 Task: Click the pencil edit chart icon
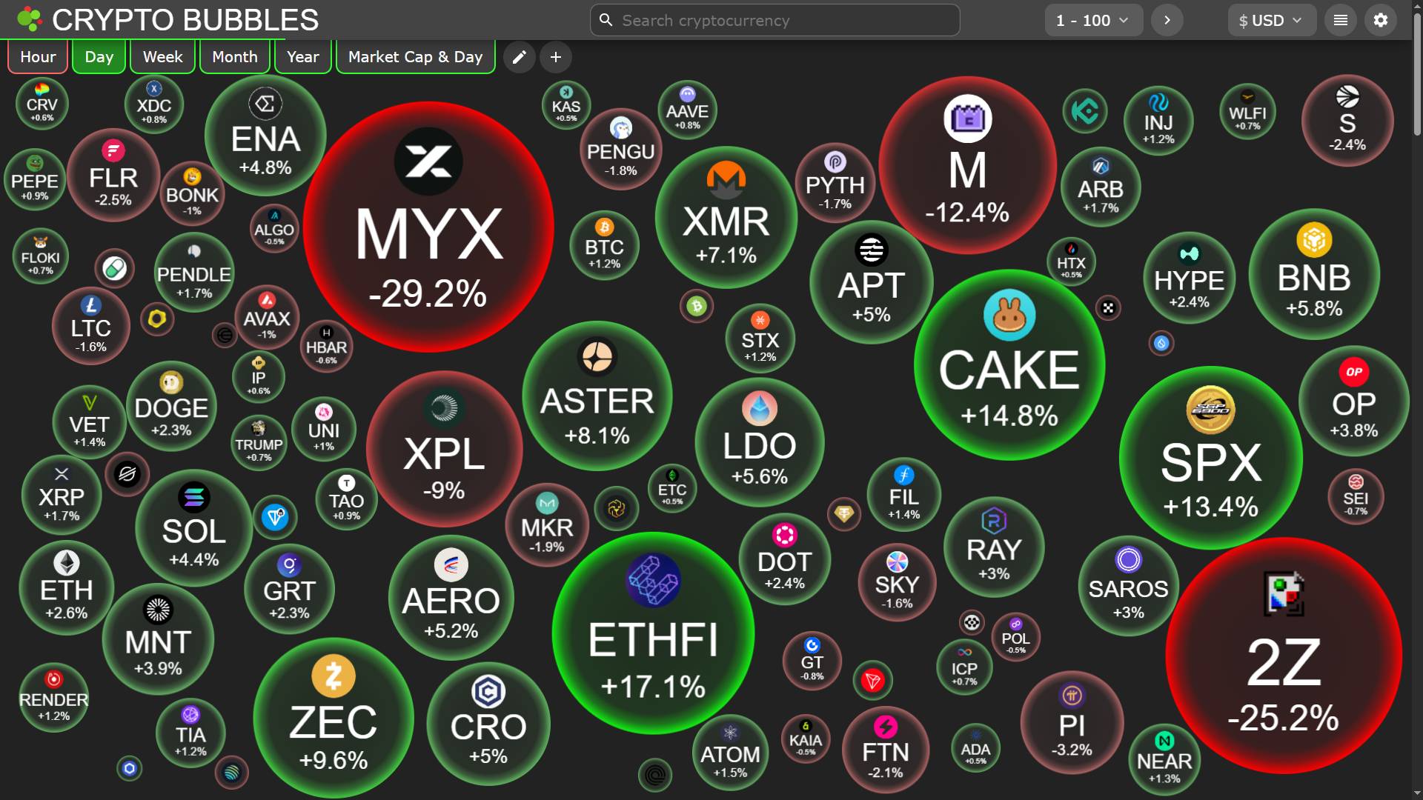(519, 57)
